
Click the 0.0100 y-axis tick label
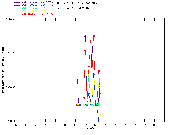(10, 53)
